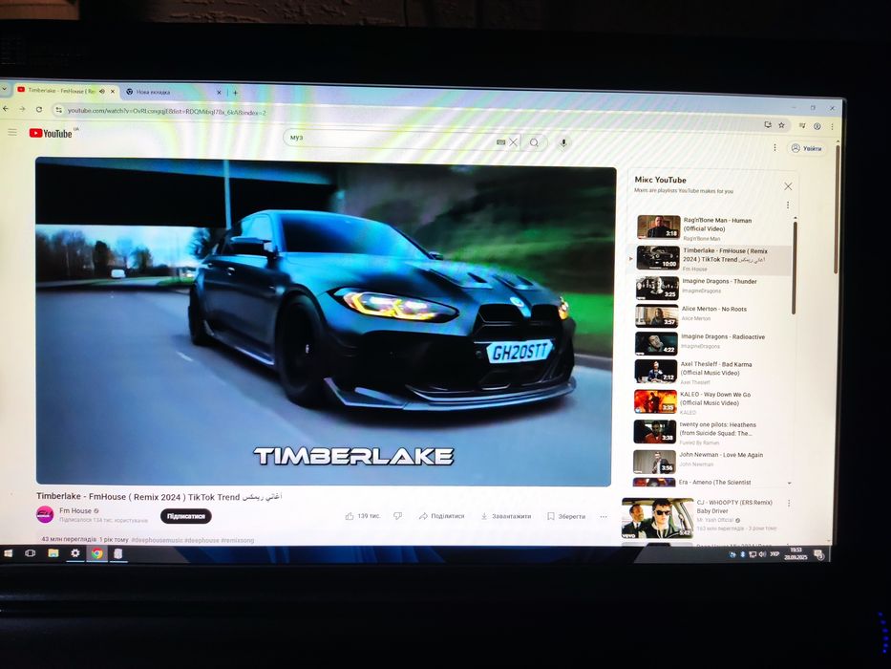Close the Нова вкладка tab
The width and height of the screenshot is (891, 669).
[219, 92]
